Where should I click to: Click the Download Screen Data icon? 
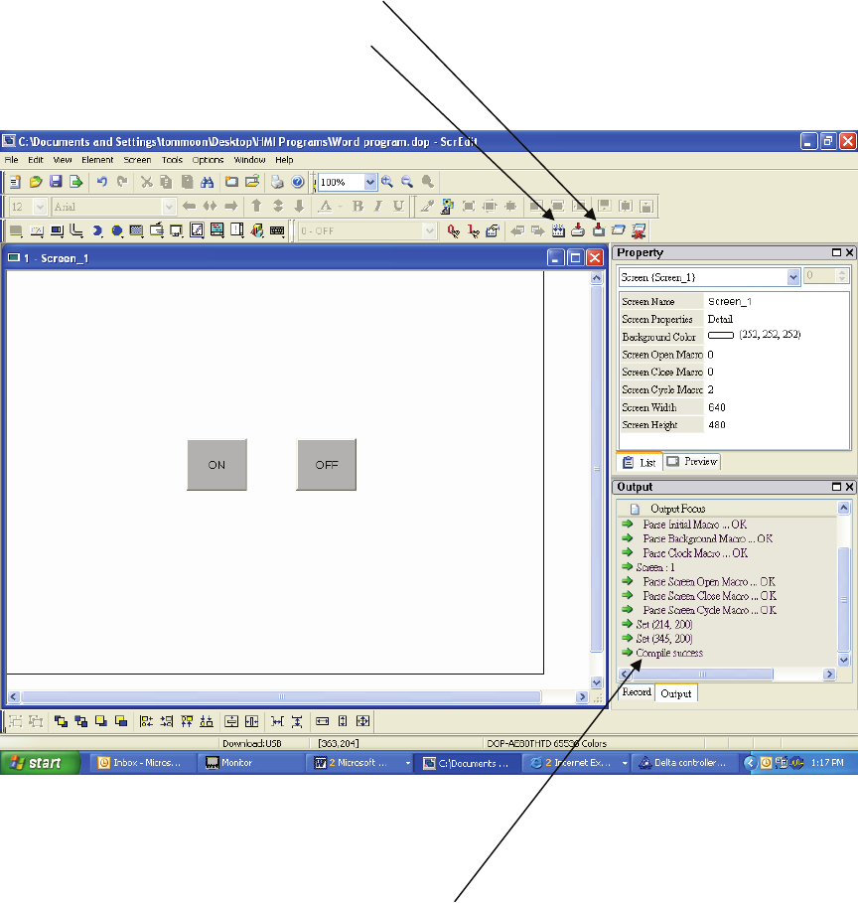(x=599, y=231)
